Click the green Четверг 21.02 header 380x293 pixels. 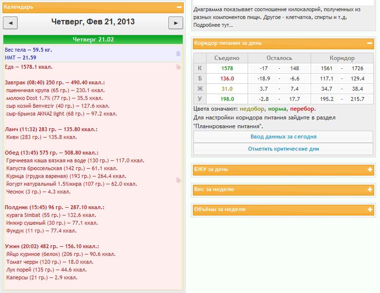point(93,39)
